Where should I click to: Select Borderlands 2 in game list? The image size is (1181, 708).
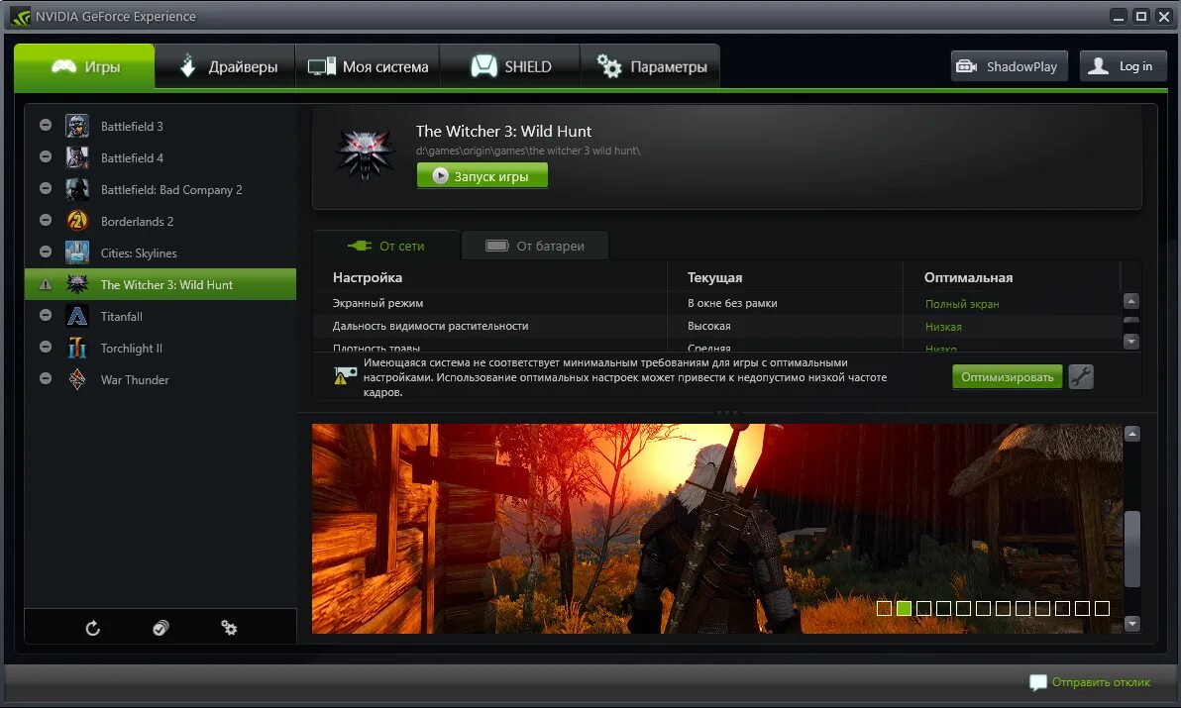pos(161,221)
